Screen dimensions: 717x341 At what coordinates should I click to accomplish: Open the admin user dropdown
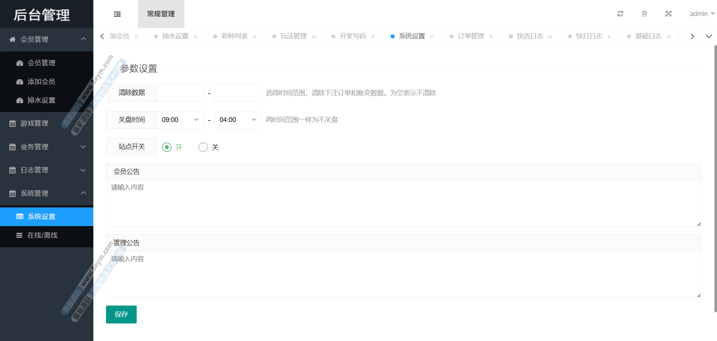point(702,14)
